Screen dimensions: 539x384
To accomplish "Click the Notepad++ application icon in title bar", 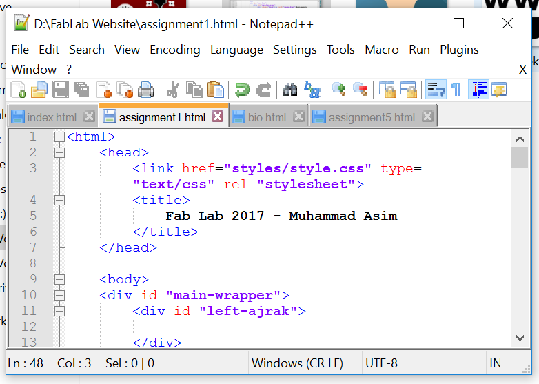I will point(21,23).
